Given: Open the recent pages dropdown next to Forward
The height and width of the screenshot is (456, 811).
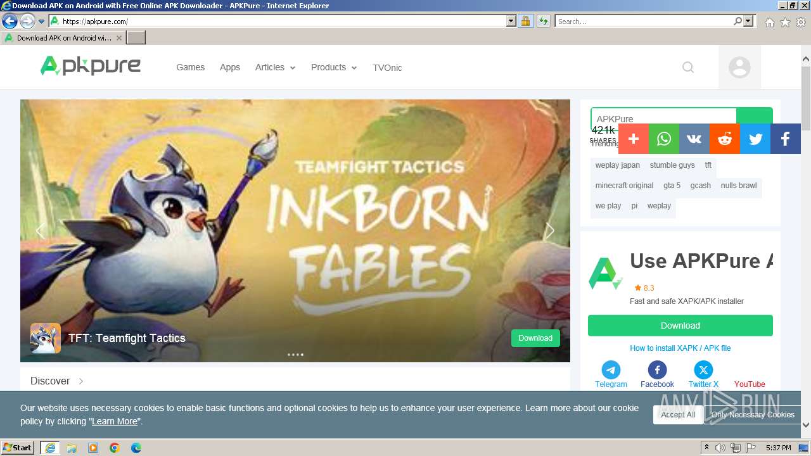Looking at the screenshot, I should pyautogui.click(x=42, y=22).
